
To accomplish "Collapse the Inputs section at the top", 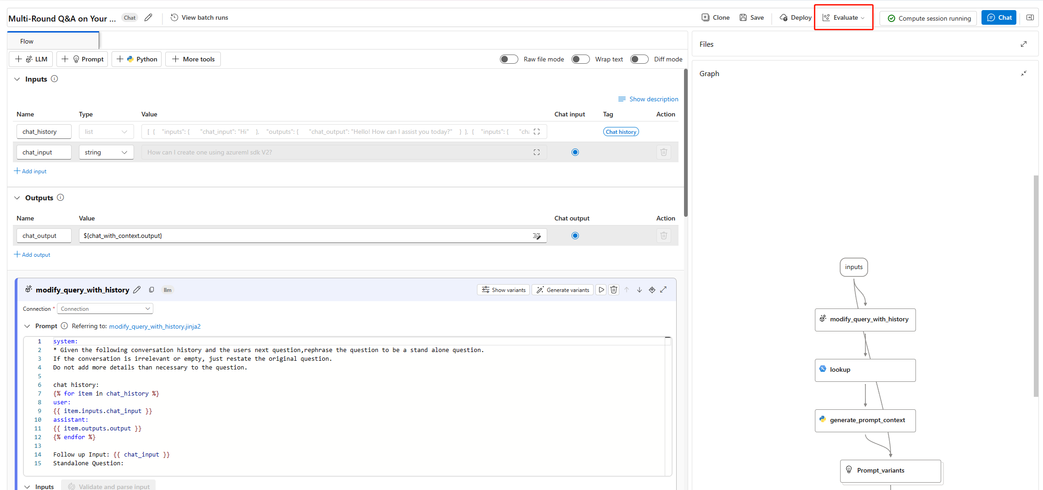I will tap(17, 79).
